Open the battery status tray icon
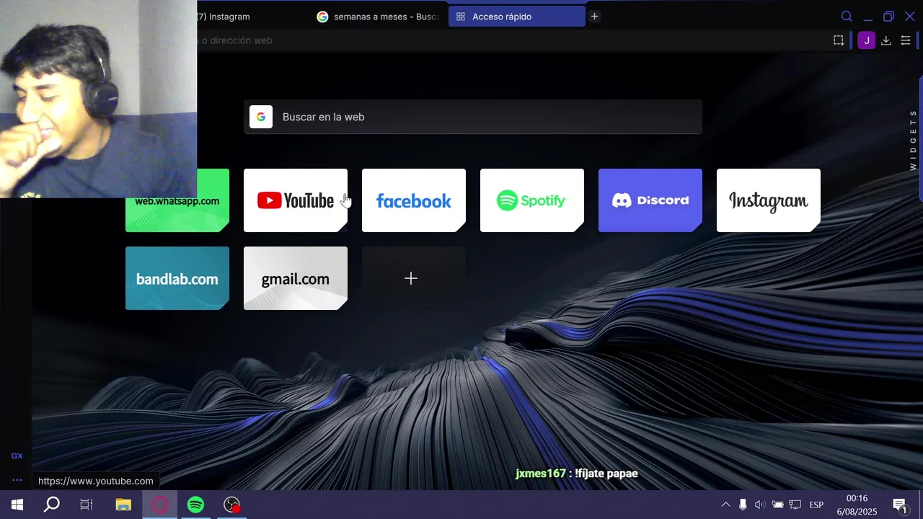The height and width of the screenshot is (519, 923). click(x=777, y=505)
